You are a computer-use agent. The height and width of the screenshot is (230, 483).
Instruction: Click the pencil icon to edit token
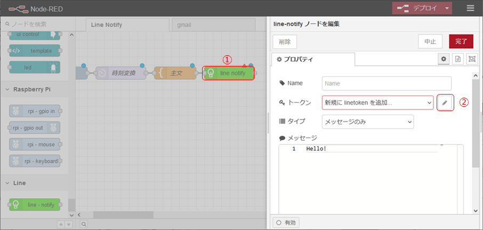445,103
